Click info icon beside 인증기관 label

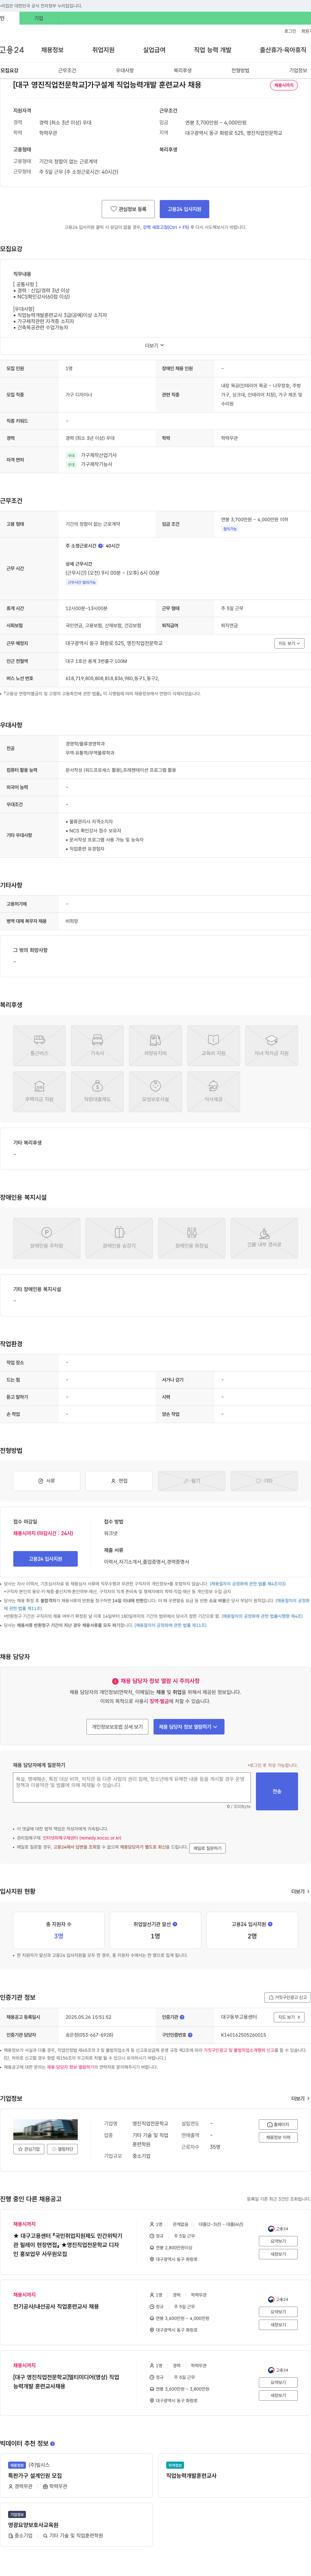click(x=182, y=2017)
